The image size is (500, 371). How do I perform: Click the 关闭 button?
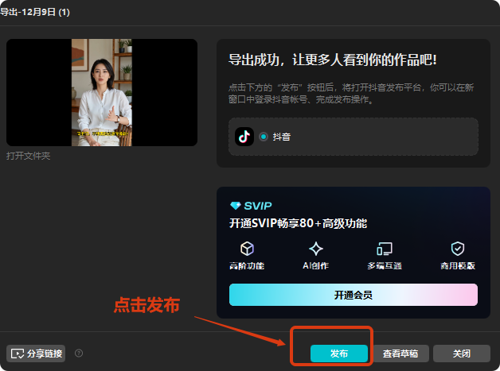tap(462, 354)
